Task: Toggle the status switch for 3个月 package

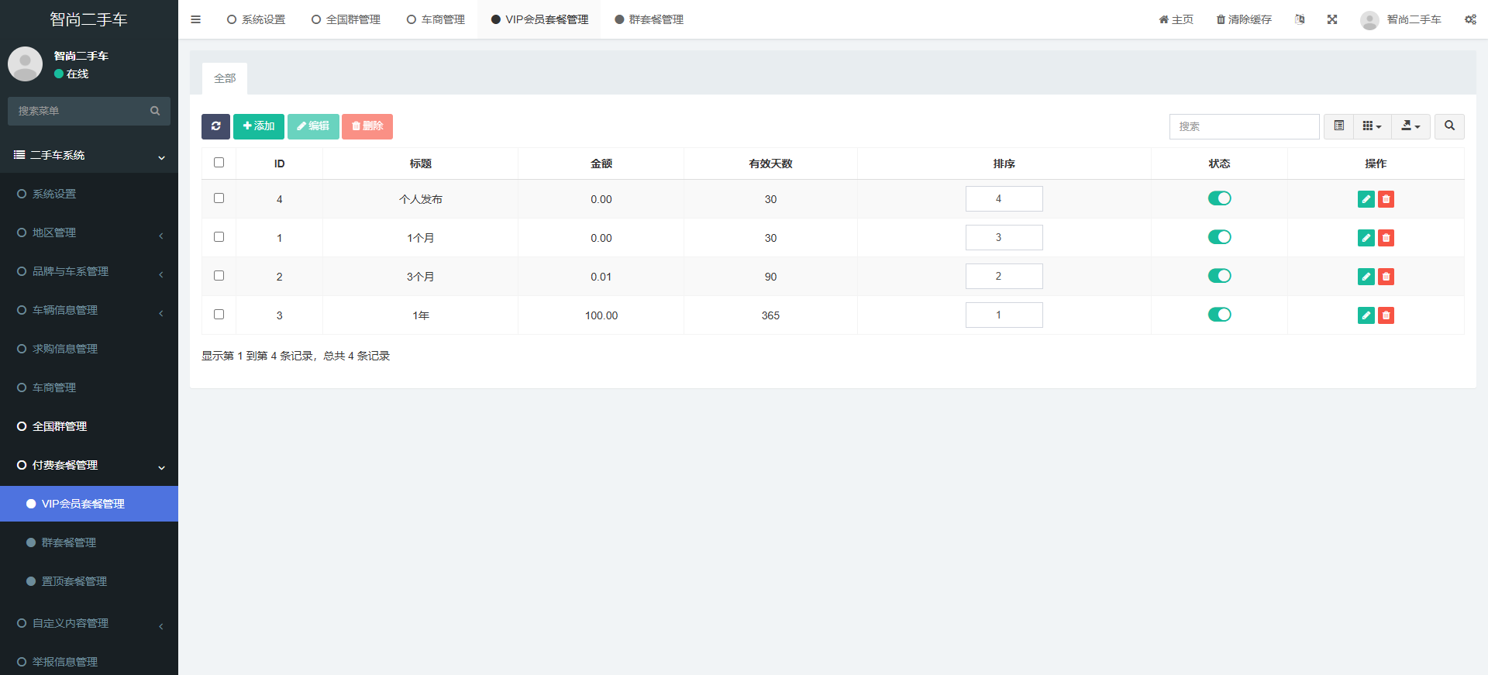Action: coord(1219,276)
